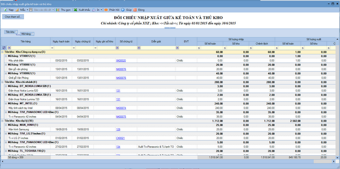Viewport: 340px width, 169px height.
Task: Click ≤ operator under nhập Chênh lệch
Action: 251,48
